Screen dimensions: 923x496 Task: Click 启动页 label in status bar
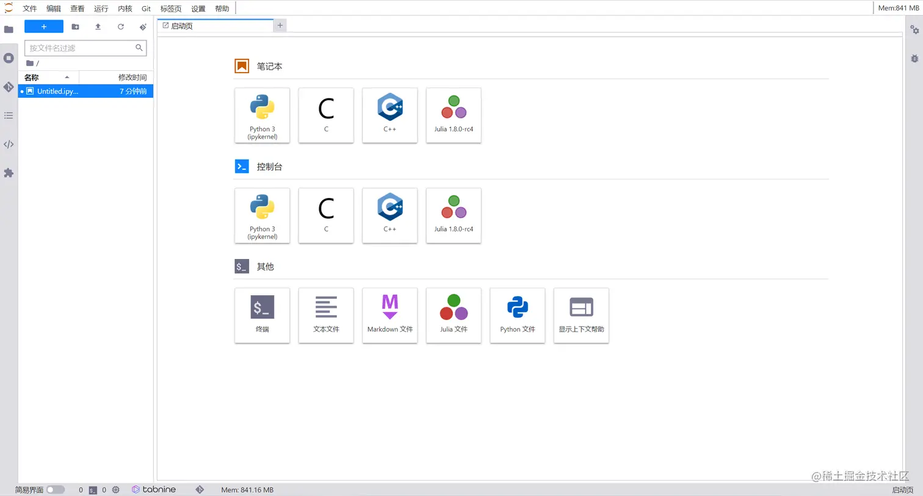903,490
